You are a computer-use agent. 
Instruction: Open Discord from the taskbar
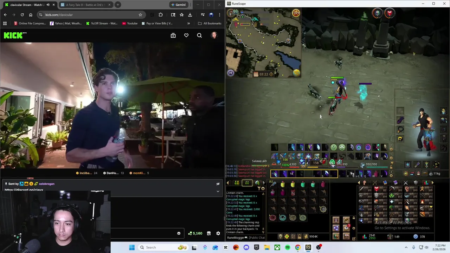246,247
